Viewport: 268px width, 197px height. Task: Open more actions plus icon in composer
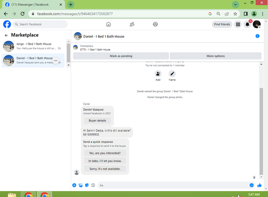75,185
